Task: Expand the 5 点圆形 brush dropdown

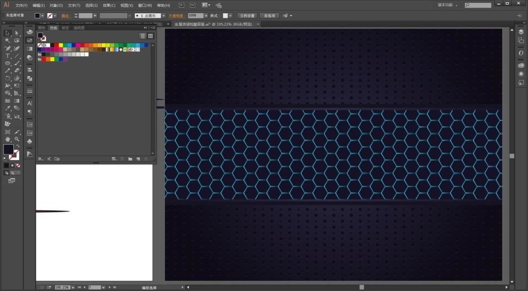Action: (x=163, y=16)
